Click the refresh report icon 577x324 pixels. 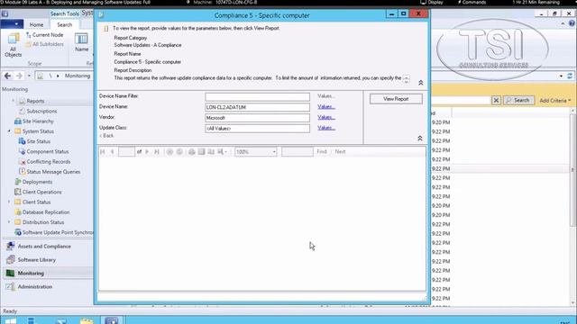click(x=179, y=152)
